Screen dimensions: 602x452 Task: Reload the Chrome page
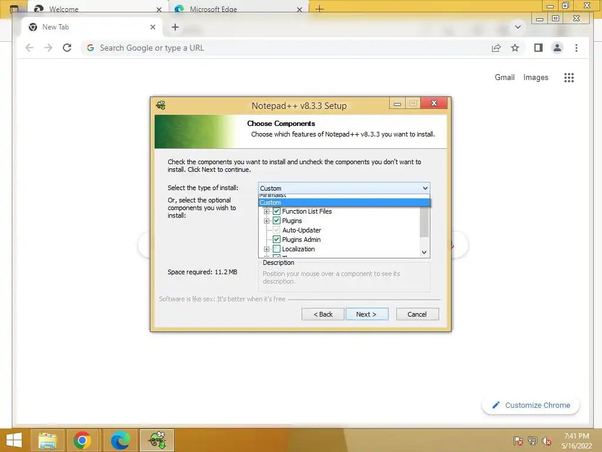click(x=67, y=48)
